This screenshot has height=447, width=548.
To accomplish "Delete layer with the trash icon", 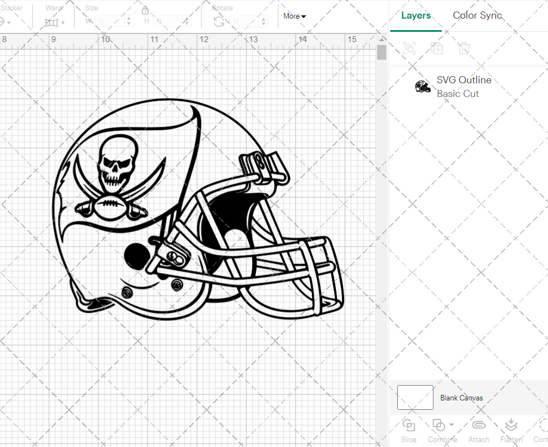I will [464, 48].
